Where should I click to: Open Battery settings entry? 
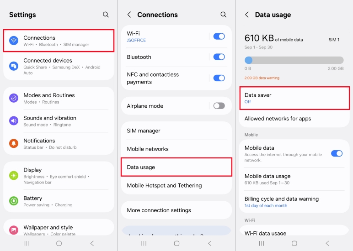click(59, 201)
